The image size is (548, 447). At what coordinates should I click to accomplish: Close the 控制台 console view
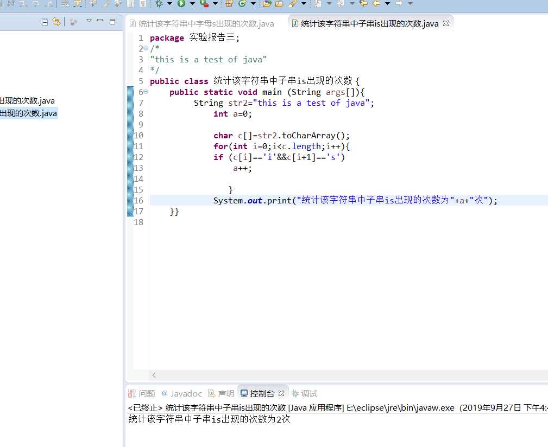click(x=281, y=393)
